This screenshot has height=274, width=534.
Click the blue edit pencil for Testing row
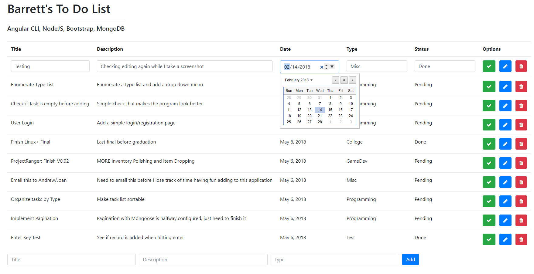[505, 66]
